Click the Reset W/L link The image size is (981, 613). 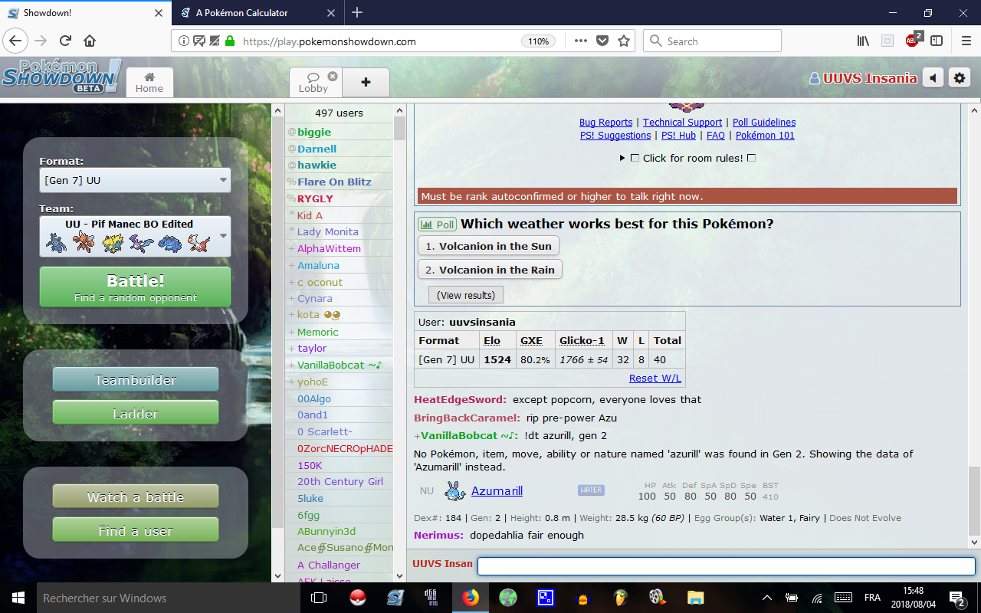point(655,378)
